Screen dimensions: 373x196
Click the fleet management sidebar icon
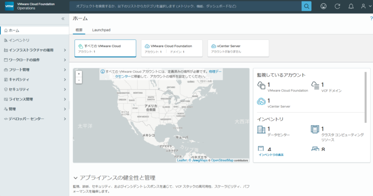tap(6, 70)
